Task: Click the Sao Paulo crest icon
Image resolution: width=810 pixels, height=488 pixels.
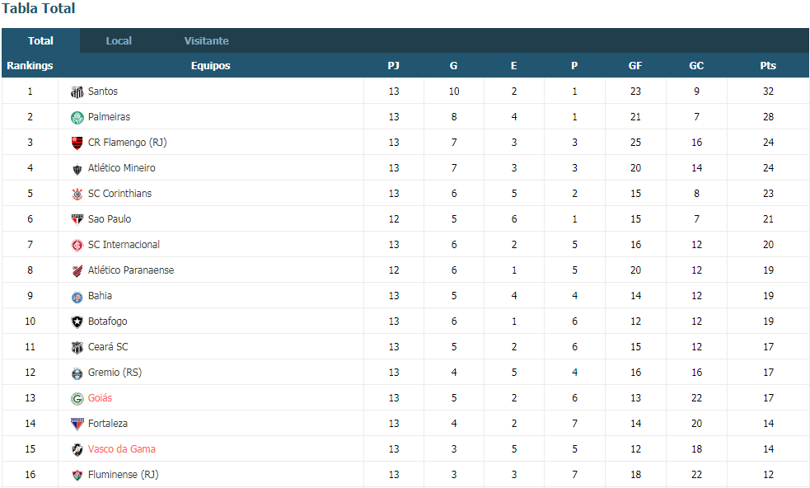Action: (77, 220)
